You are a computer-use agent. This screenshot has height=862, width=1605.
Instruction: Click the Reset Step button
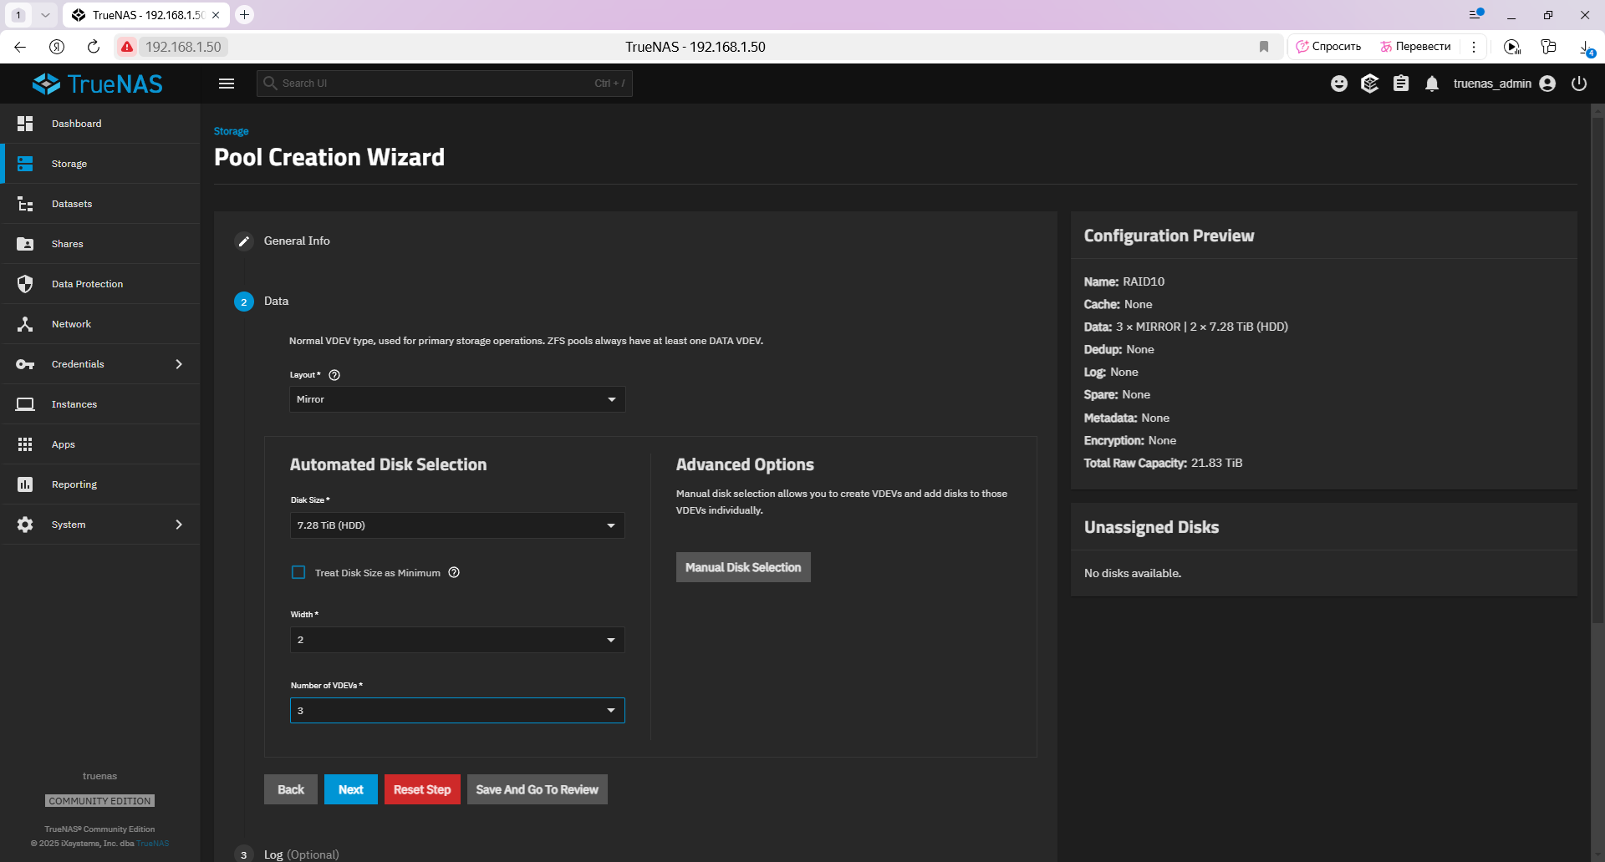pyautogui.click(x=422, y=789)
